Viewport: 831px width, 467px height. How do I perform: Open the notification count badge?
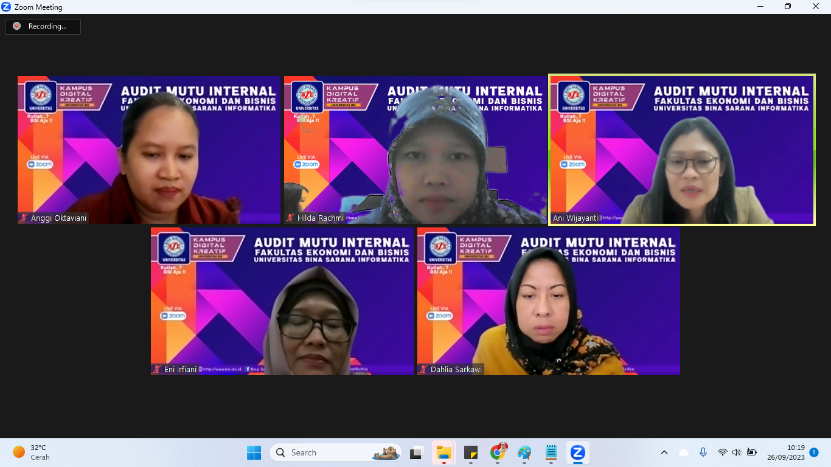pyautogui.click(x=814, y=452)
